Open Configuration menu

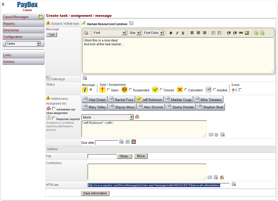(23, 37)
